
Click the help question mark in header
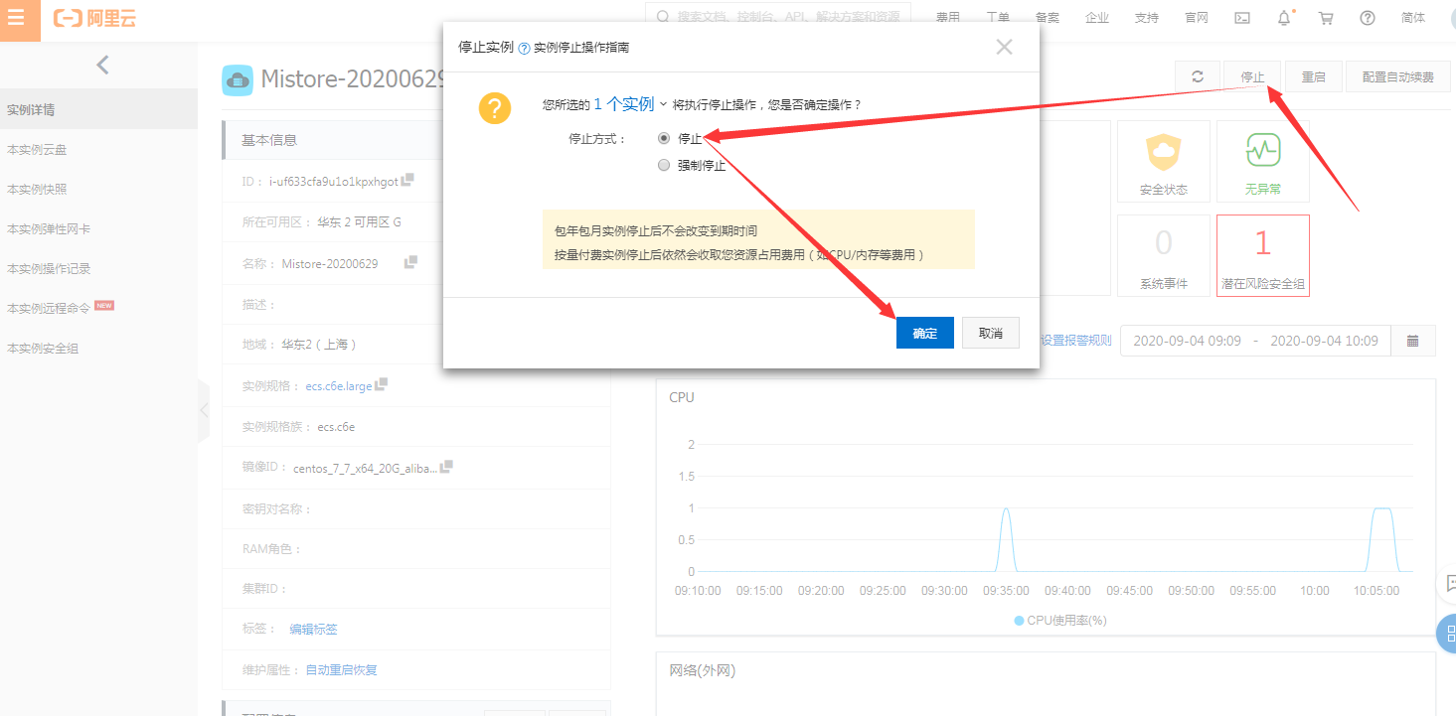click(1368, 18)
